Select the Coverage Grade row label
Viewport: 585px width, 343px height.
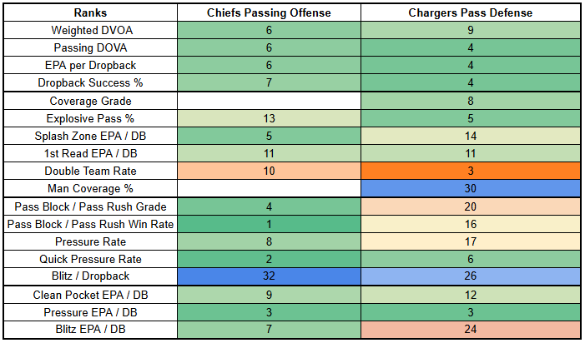click(90, 102)
